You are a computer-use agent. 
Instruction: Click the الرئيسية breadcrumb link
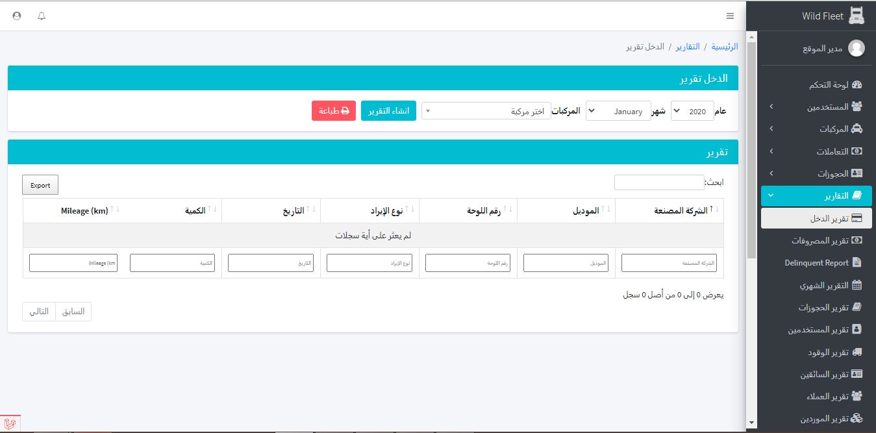[x=725, y=47]
